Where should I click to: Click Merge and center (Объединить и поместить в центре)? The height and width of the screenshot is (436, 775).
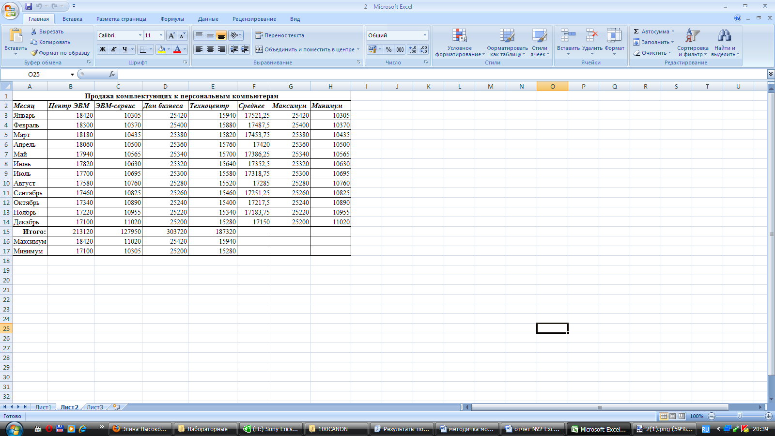coord(305,49)
